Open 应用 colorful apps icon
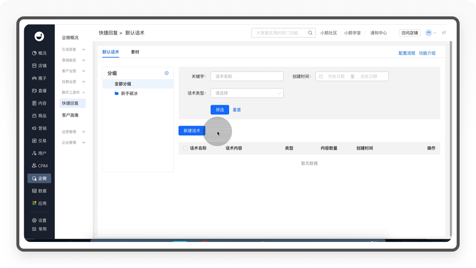This screenshot has height=268, width=476. click(x=34, y=203)
